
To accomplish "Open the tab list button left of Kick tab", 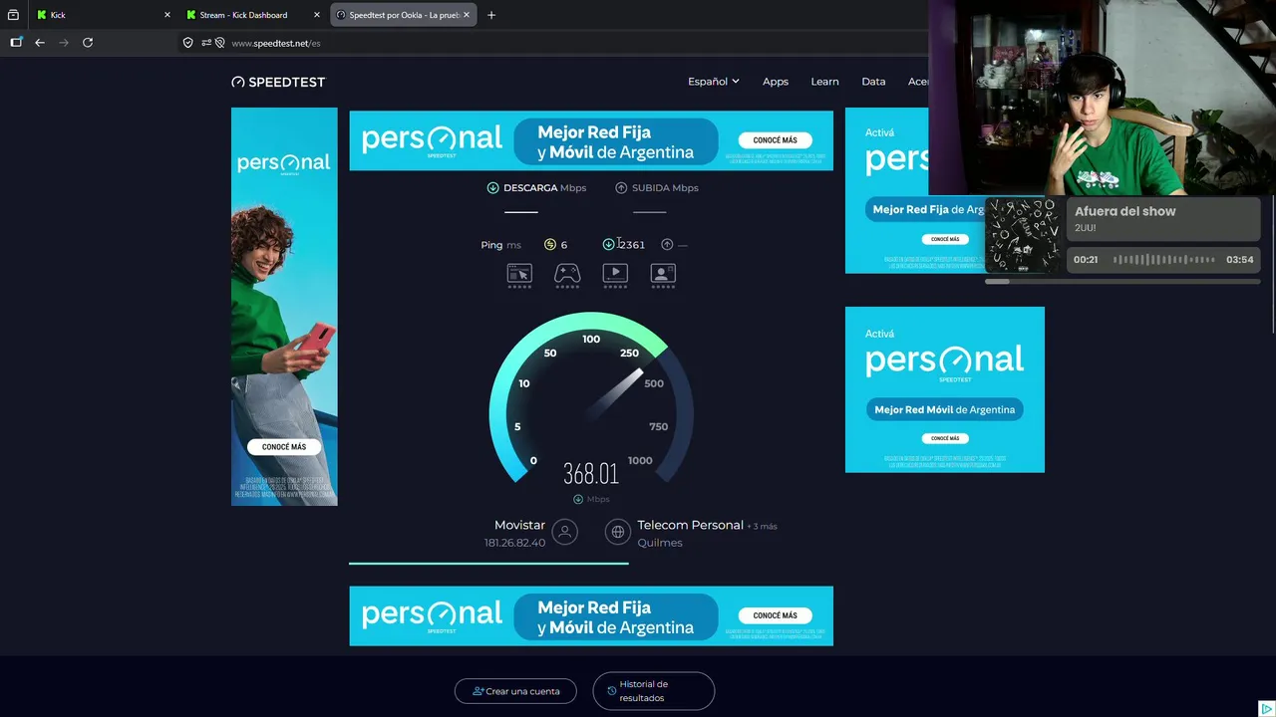I will tap(13, 15).
